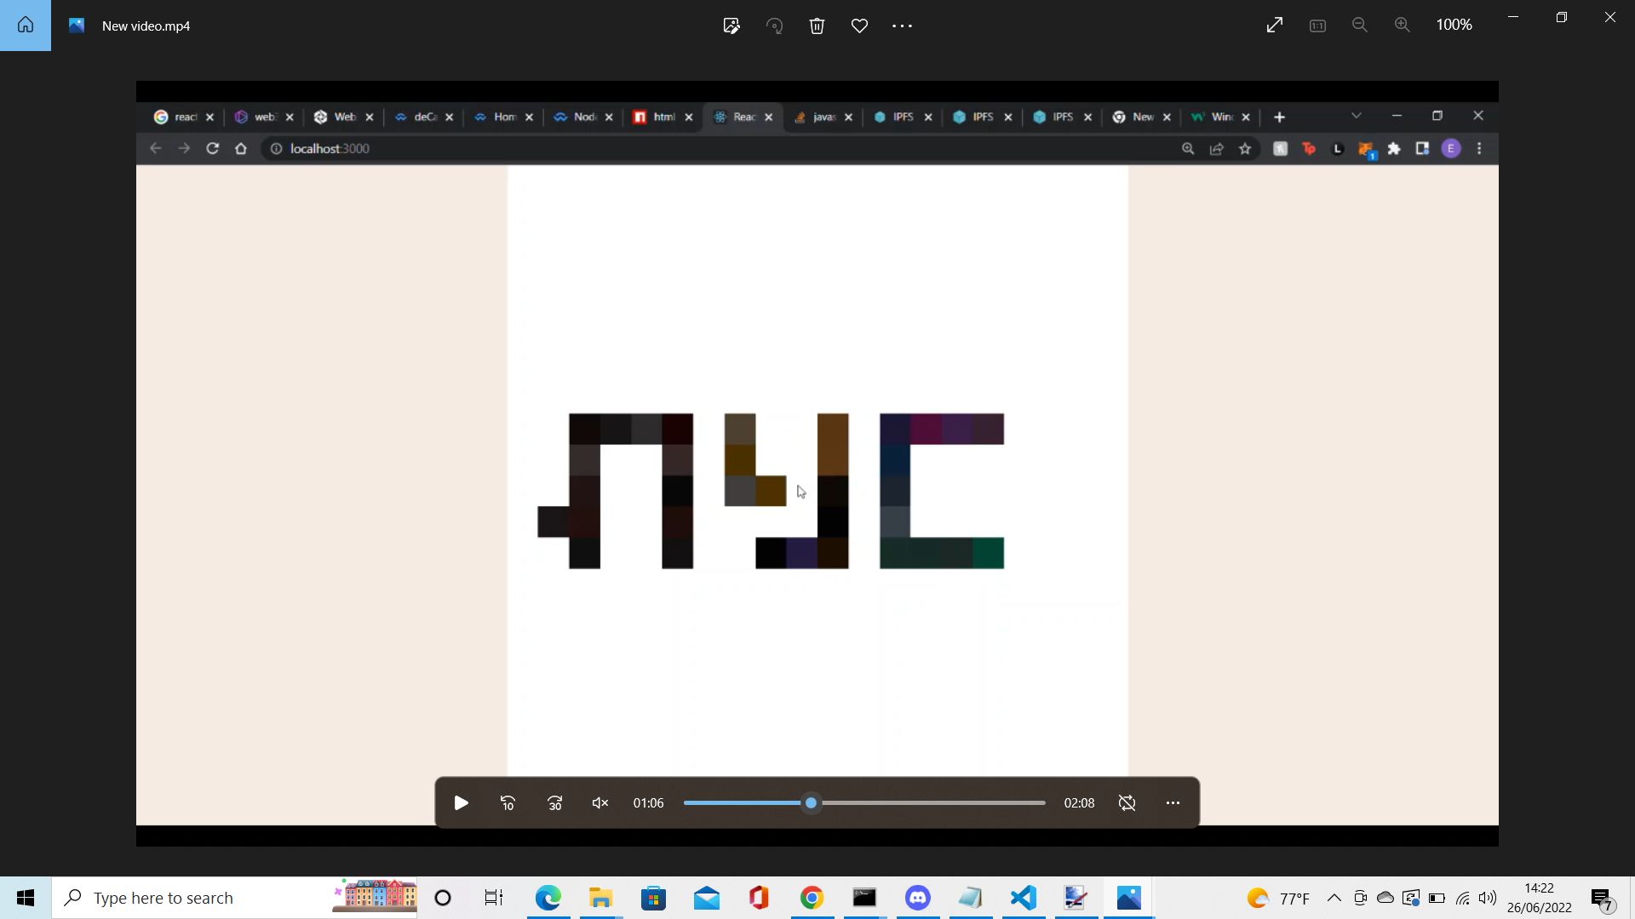Image resolution: width=1635 pixels, height=919 pixels.
Task: Open the more browser options menu
Action: tap(1479, 148)
